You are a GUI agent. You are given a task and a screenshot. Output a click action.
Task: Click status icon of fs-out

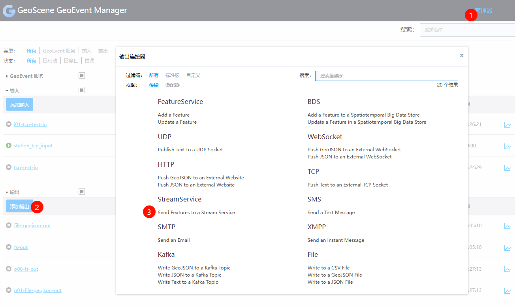[9, 247]
